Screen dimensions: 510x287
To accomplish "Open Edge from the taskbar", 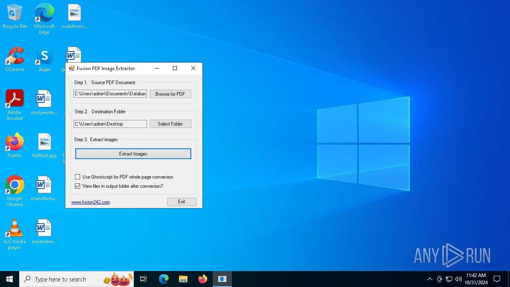I will tap(164, 279).
